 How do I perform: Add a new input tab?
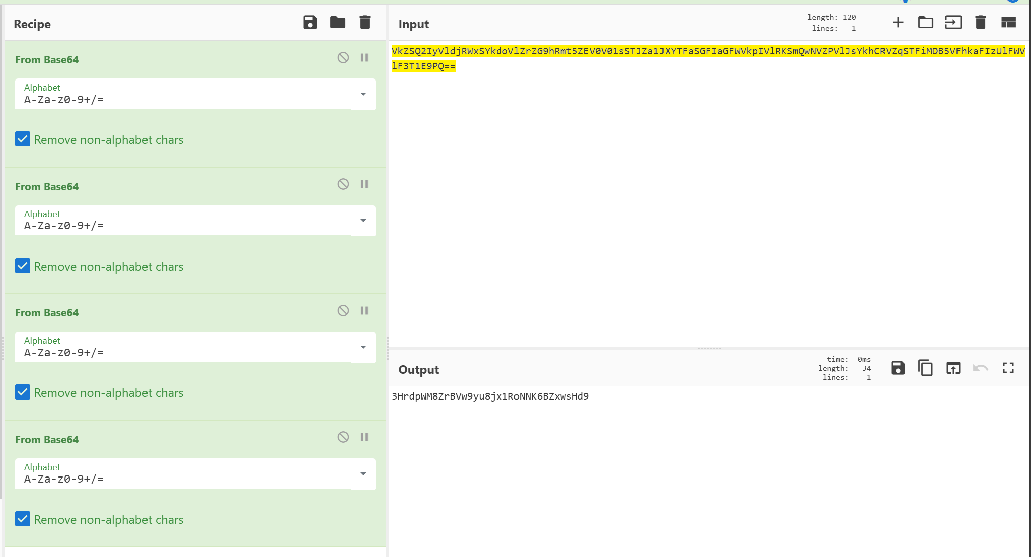pyautogui.click(x=898, y=23)
